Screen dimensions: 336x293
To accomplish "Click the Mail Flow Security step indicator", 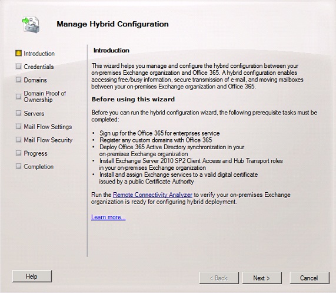I will [18, 140].
